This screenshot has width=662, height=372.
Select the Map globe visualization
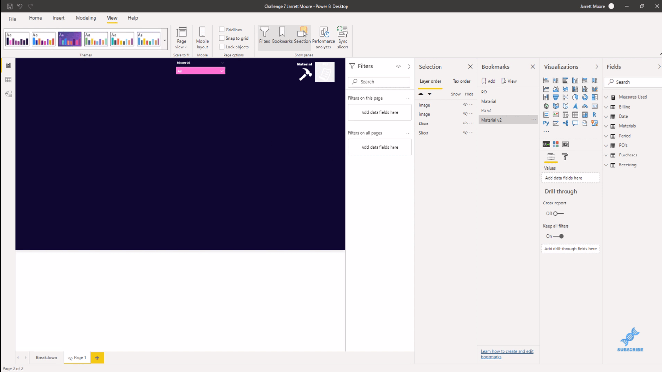click(546, 106)
